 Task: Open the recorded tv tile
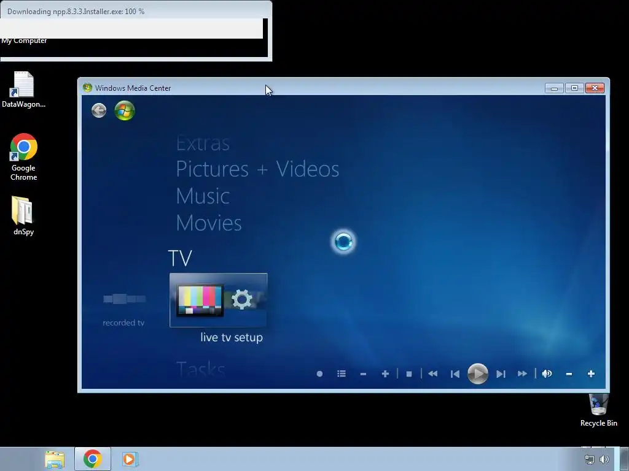[123, 310]
